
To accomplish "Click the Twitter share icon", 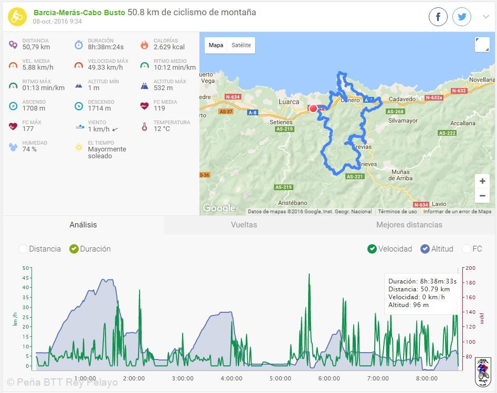I will (x=462, y=17).
